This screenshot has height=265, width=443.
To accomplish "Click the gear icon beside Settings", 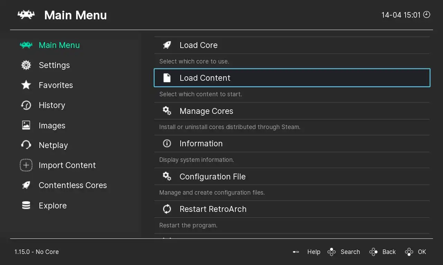I will point(26,65).
